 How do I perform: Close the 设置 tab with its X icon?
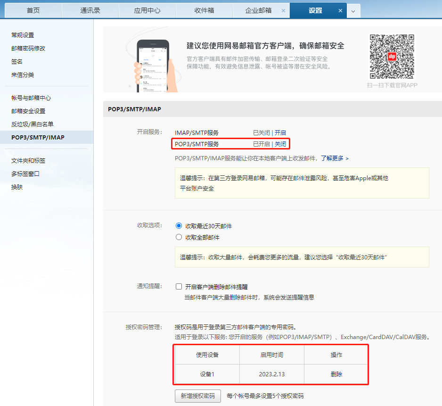click(x=340, y=10)
